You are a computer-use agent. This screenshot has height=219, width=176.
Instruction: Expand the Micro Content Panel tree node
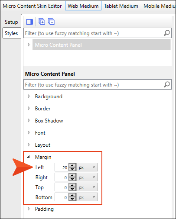[29, 45]
